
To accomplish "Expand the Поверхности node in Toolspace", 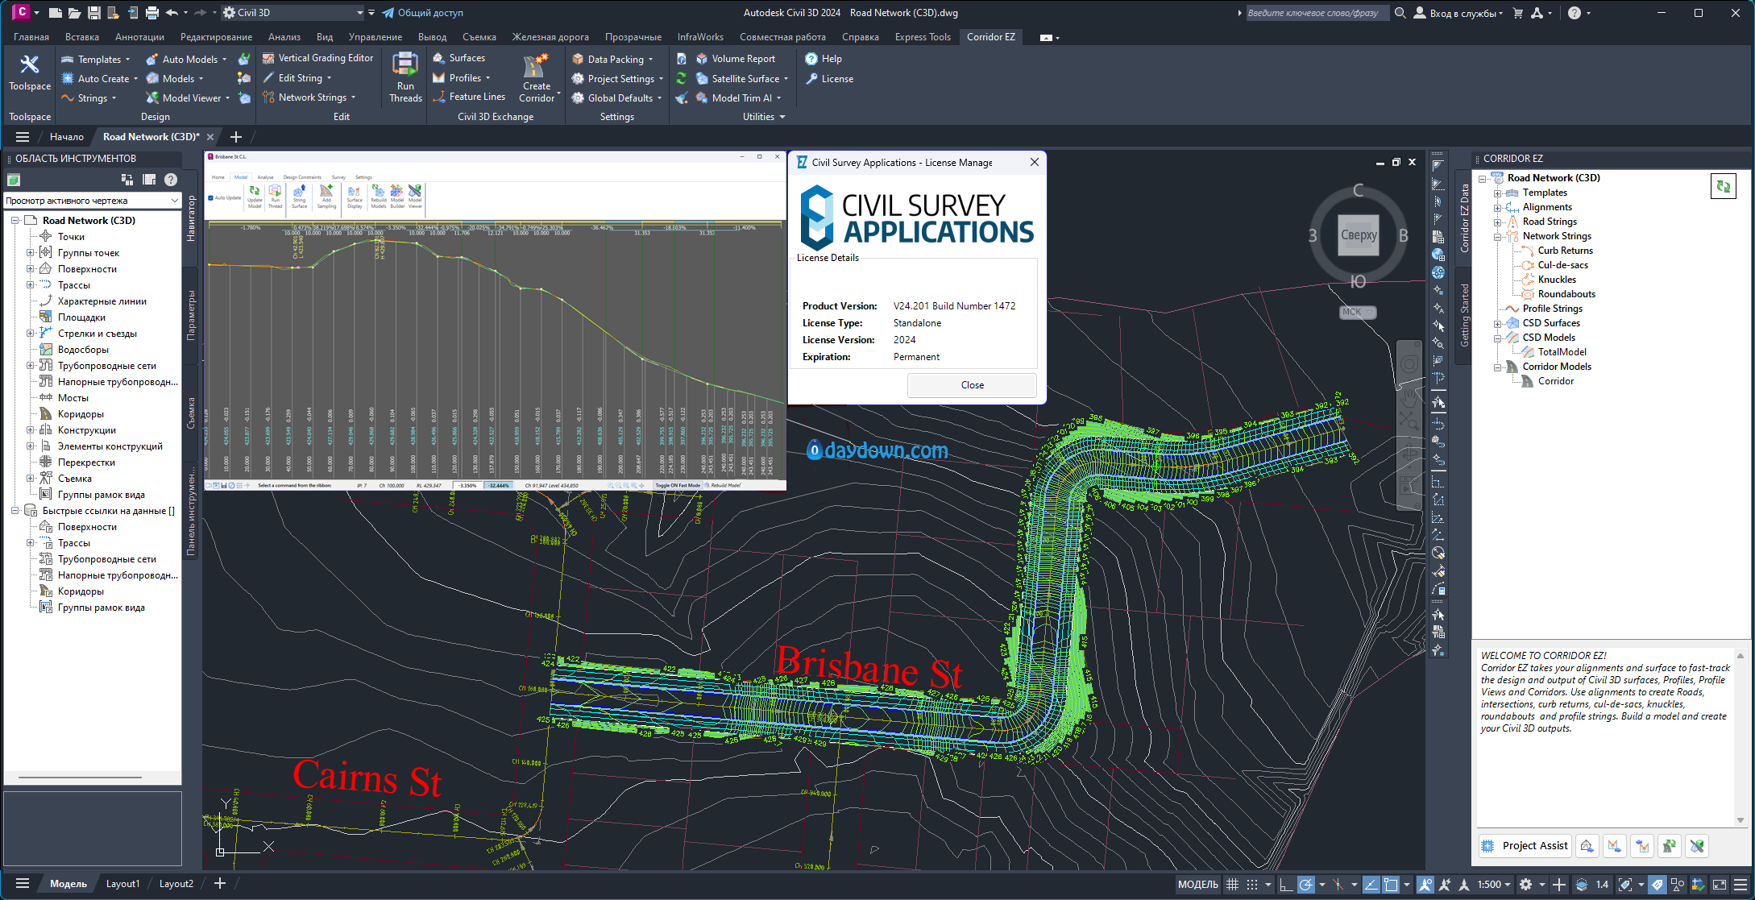I will [x=30, y=269].
